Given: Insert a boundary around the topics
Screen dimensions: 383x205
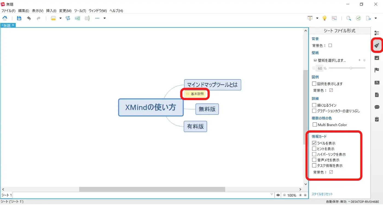Looking at the screenshot, I should coord(77,18).
